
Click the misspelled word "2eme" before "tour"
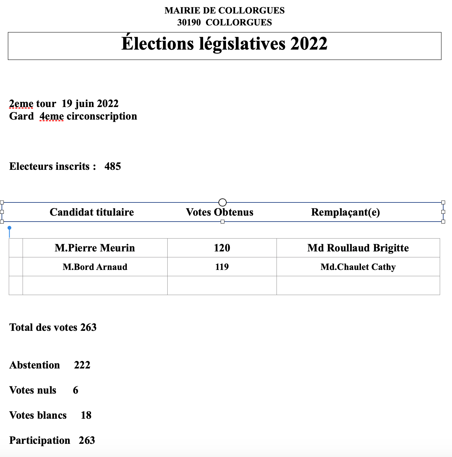[x=21, y=104]
